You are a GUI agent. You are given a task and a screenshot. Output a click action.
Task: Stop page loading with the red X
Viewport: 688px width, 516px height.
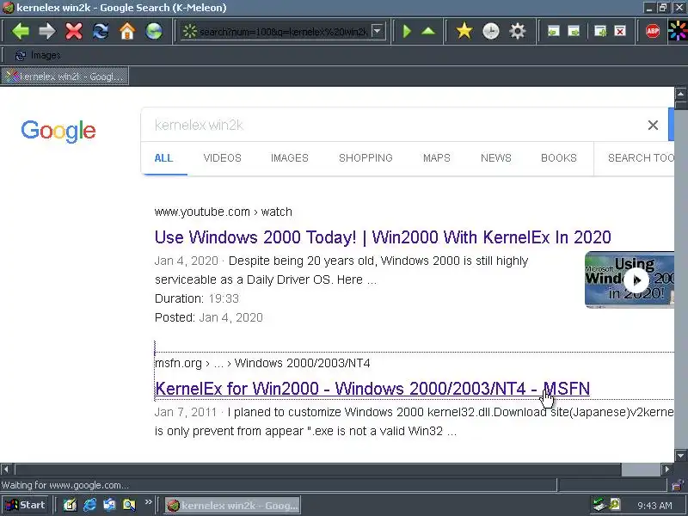coord(74,31)
